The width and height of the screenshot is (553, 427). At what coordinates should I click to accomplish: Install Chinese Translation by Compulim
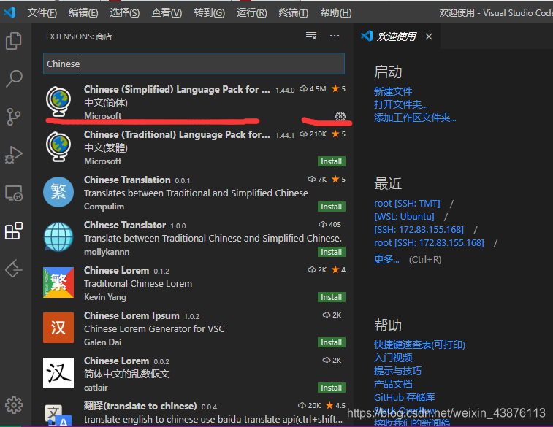pyautogui.click(x=331, y=207)
